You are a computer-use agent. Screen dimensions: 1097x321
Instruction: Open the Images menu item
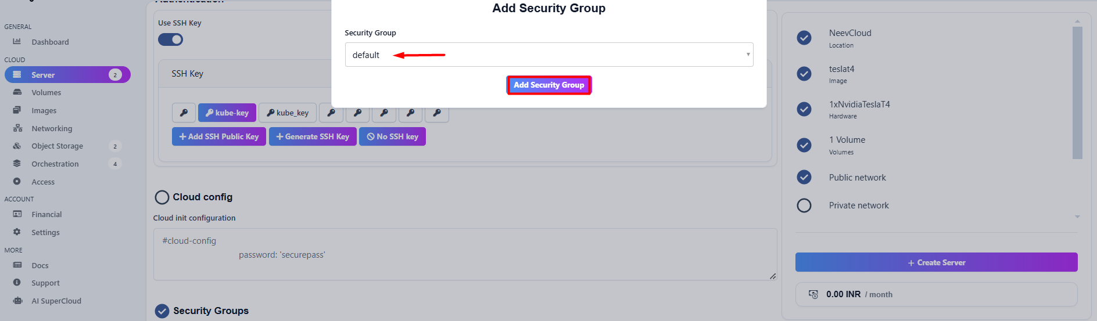tap(44, 110)
